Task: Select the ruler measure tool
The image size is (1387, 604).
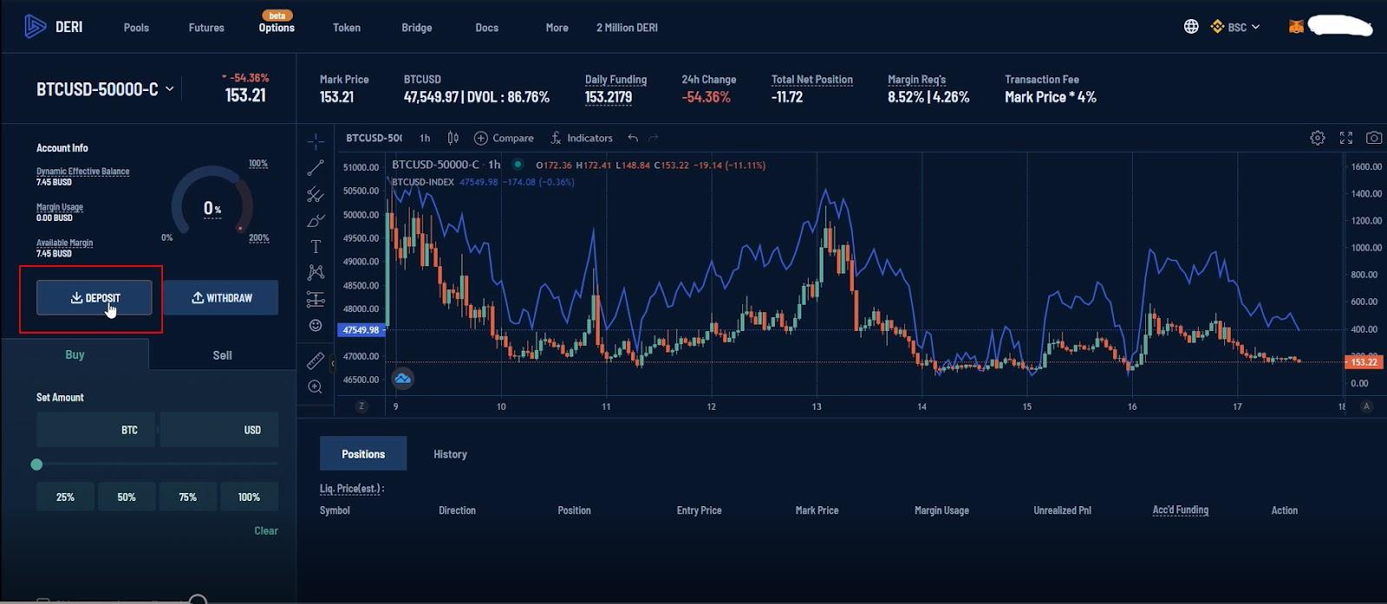Action: [x=316, y=360]
